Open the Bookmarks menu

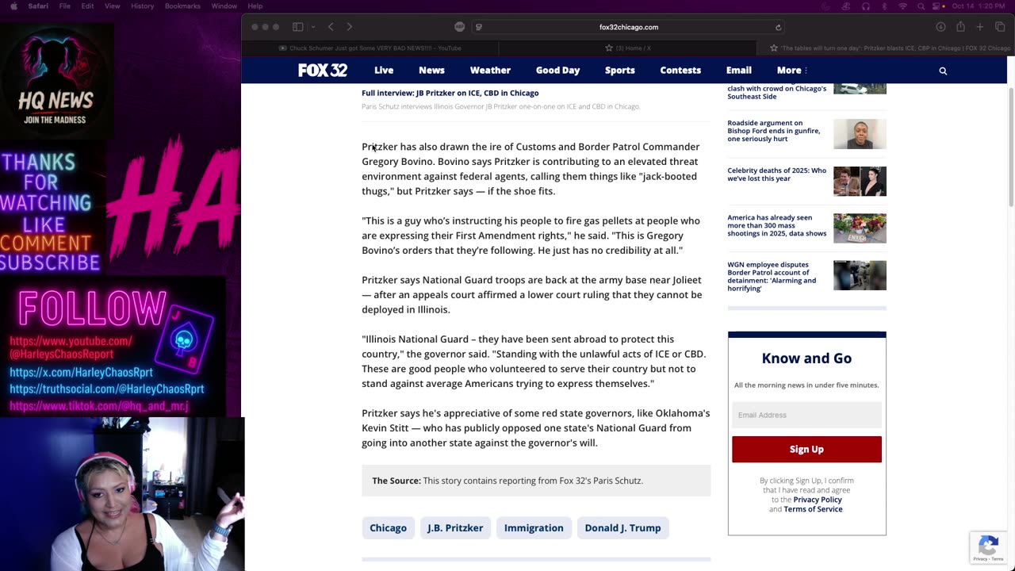point(183,6)
